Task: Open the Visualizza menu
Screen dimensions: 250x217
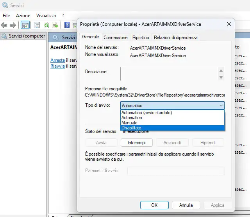Action: point(46,16)
